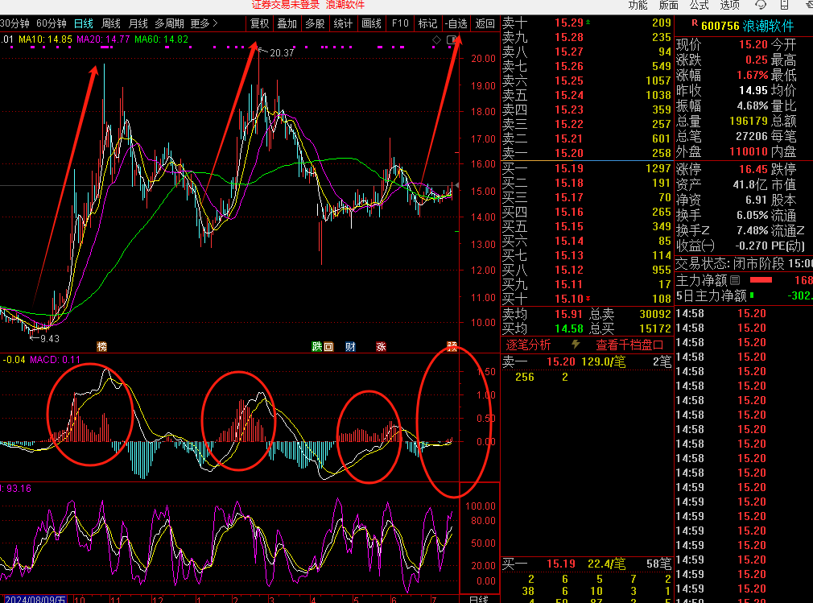813x603 pixels.
Task: Click the 返回 back button
Action: pyautogui.click(x=485, y=23)
